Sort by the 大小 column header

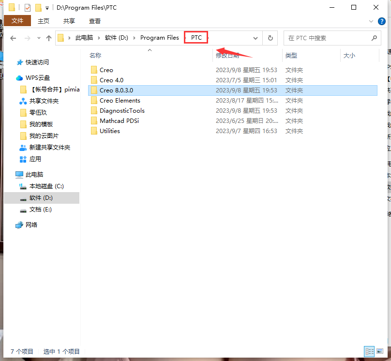click(349, 55)
